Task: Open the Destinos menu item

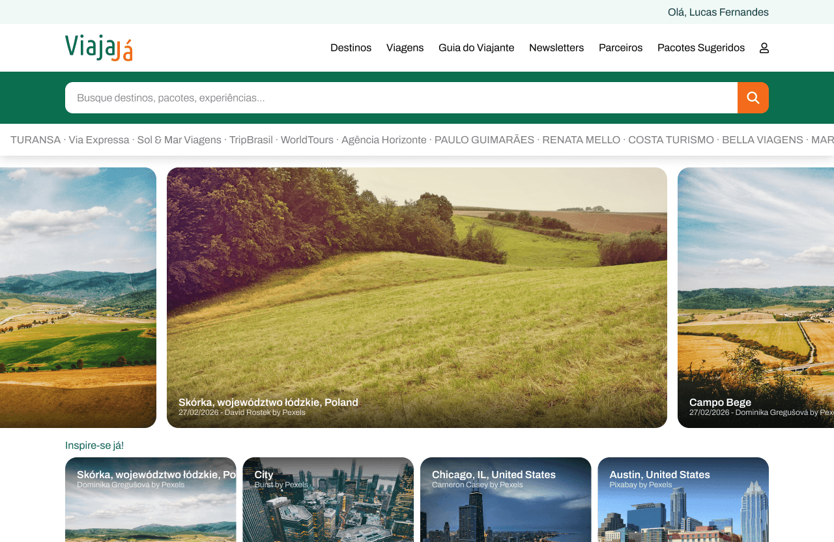Action: click(351, 48)
